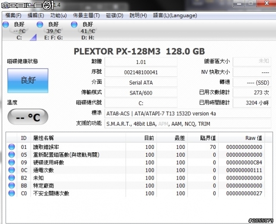The height and width of the screenshot is (224, 276).
Task: Click the transfer mode field SATA/600
Action: (141, 93)
